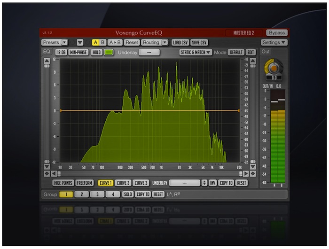Click right vertical scroll up arrow

click(253, 61)
